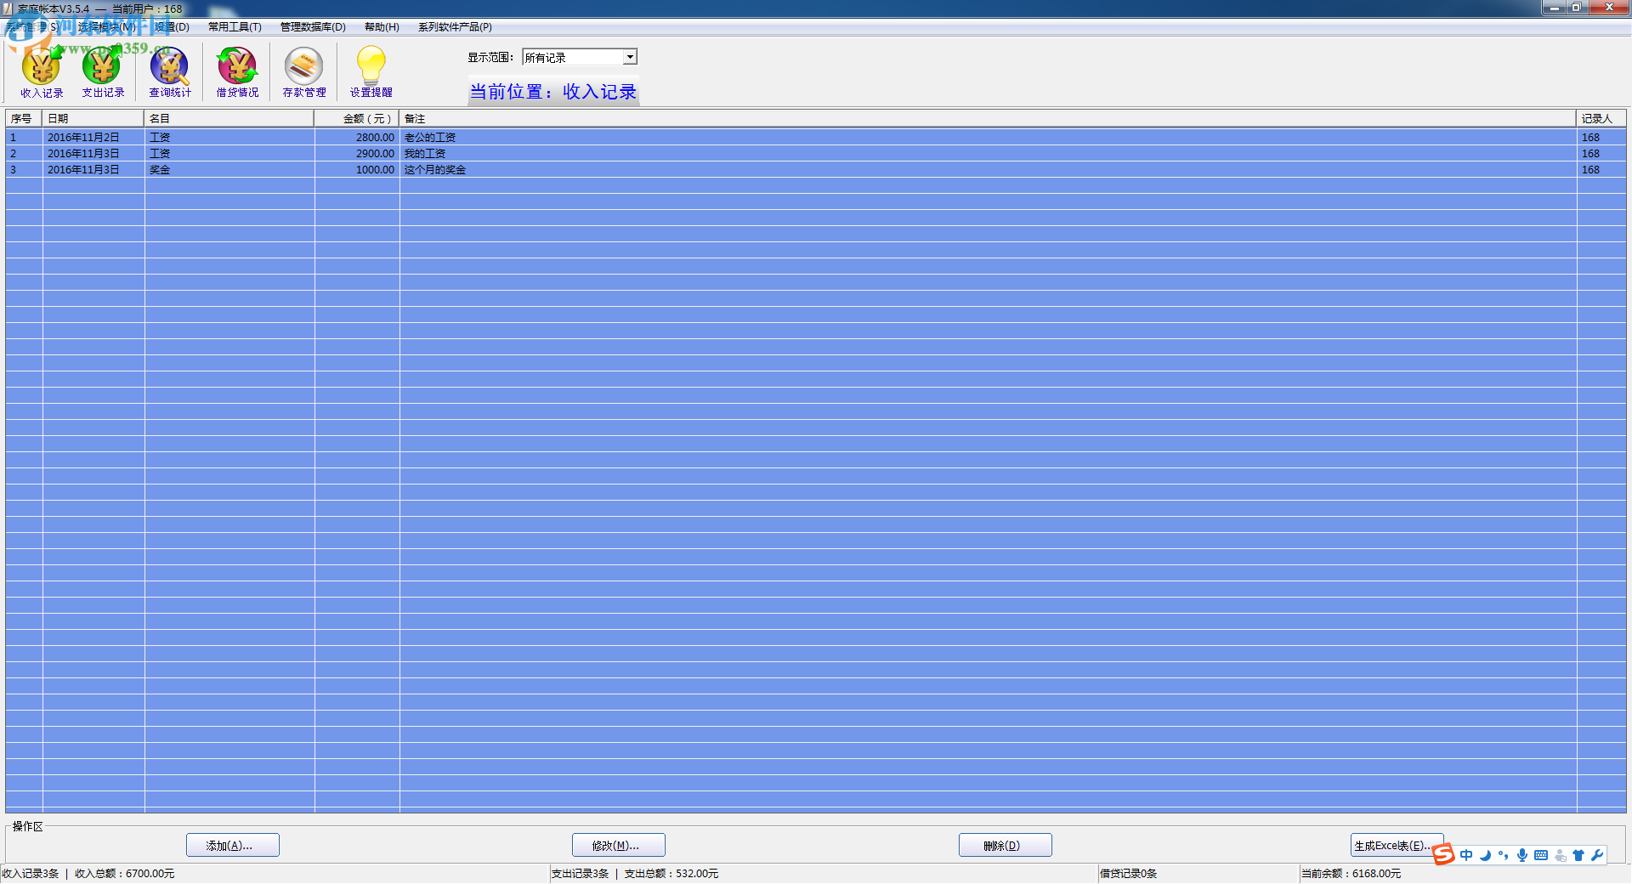
Task: Open the 管理数据库(D) menu
Action: 313,27
